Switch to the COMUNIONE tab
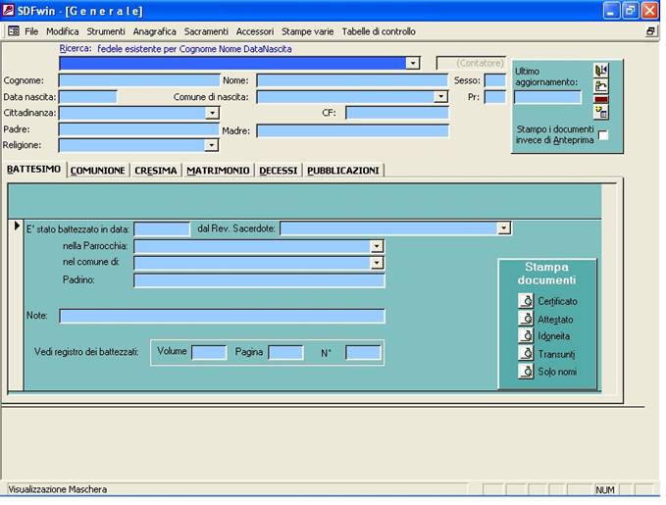This screenshot has height=505, width=666. point(98,171)
